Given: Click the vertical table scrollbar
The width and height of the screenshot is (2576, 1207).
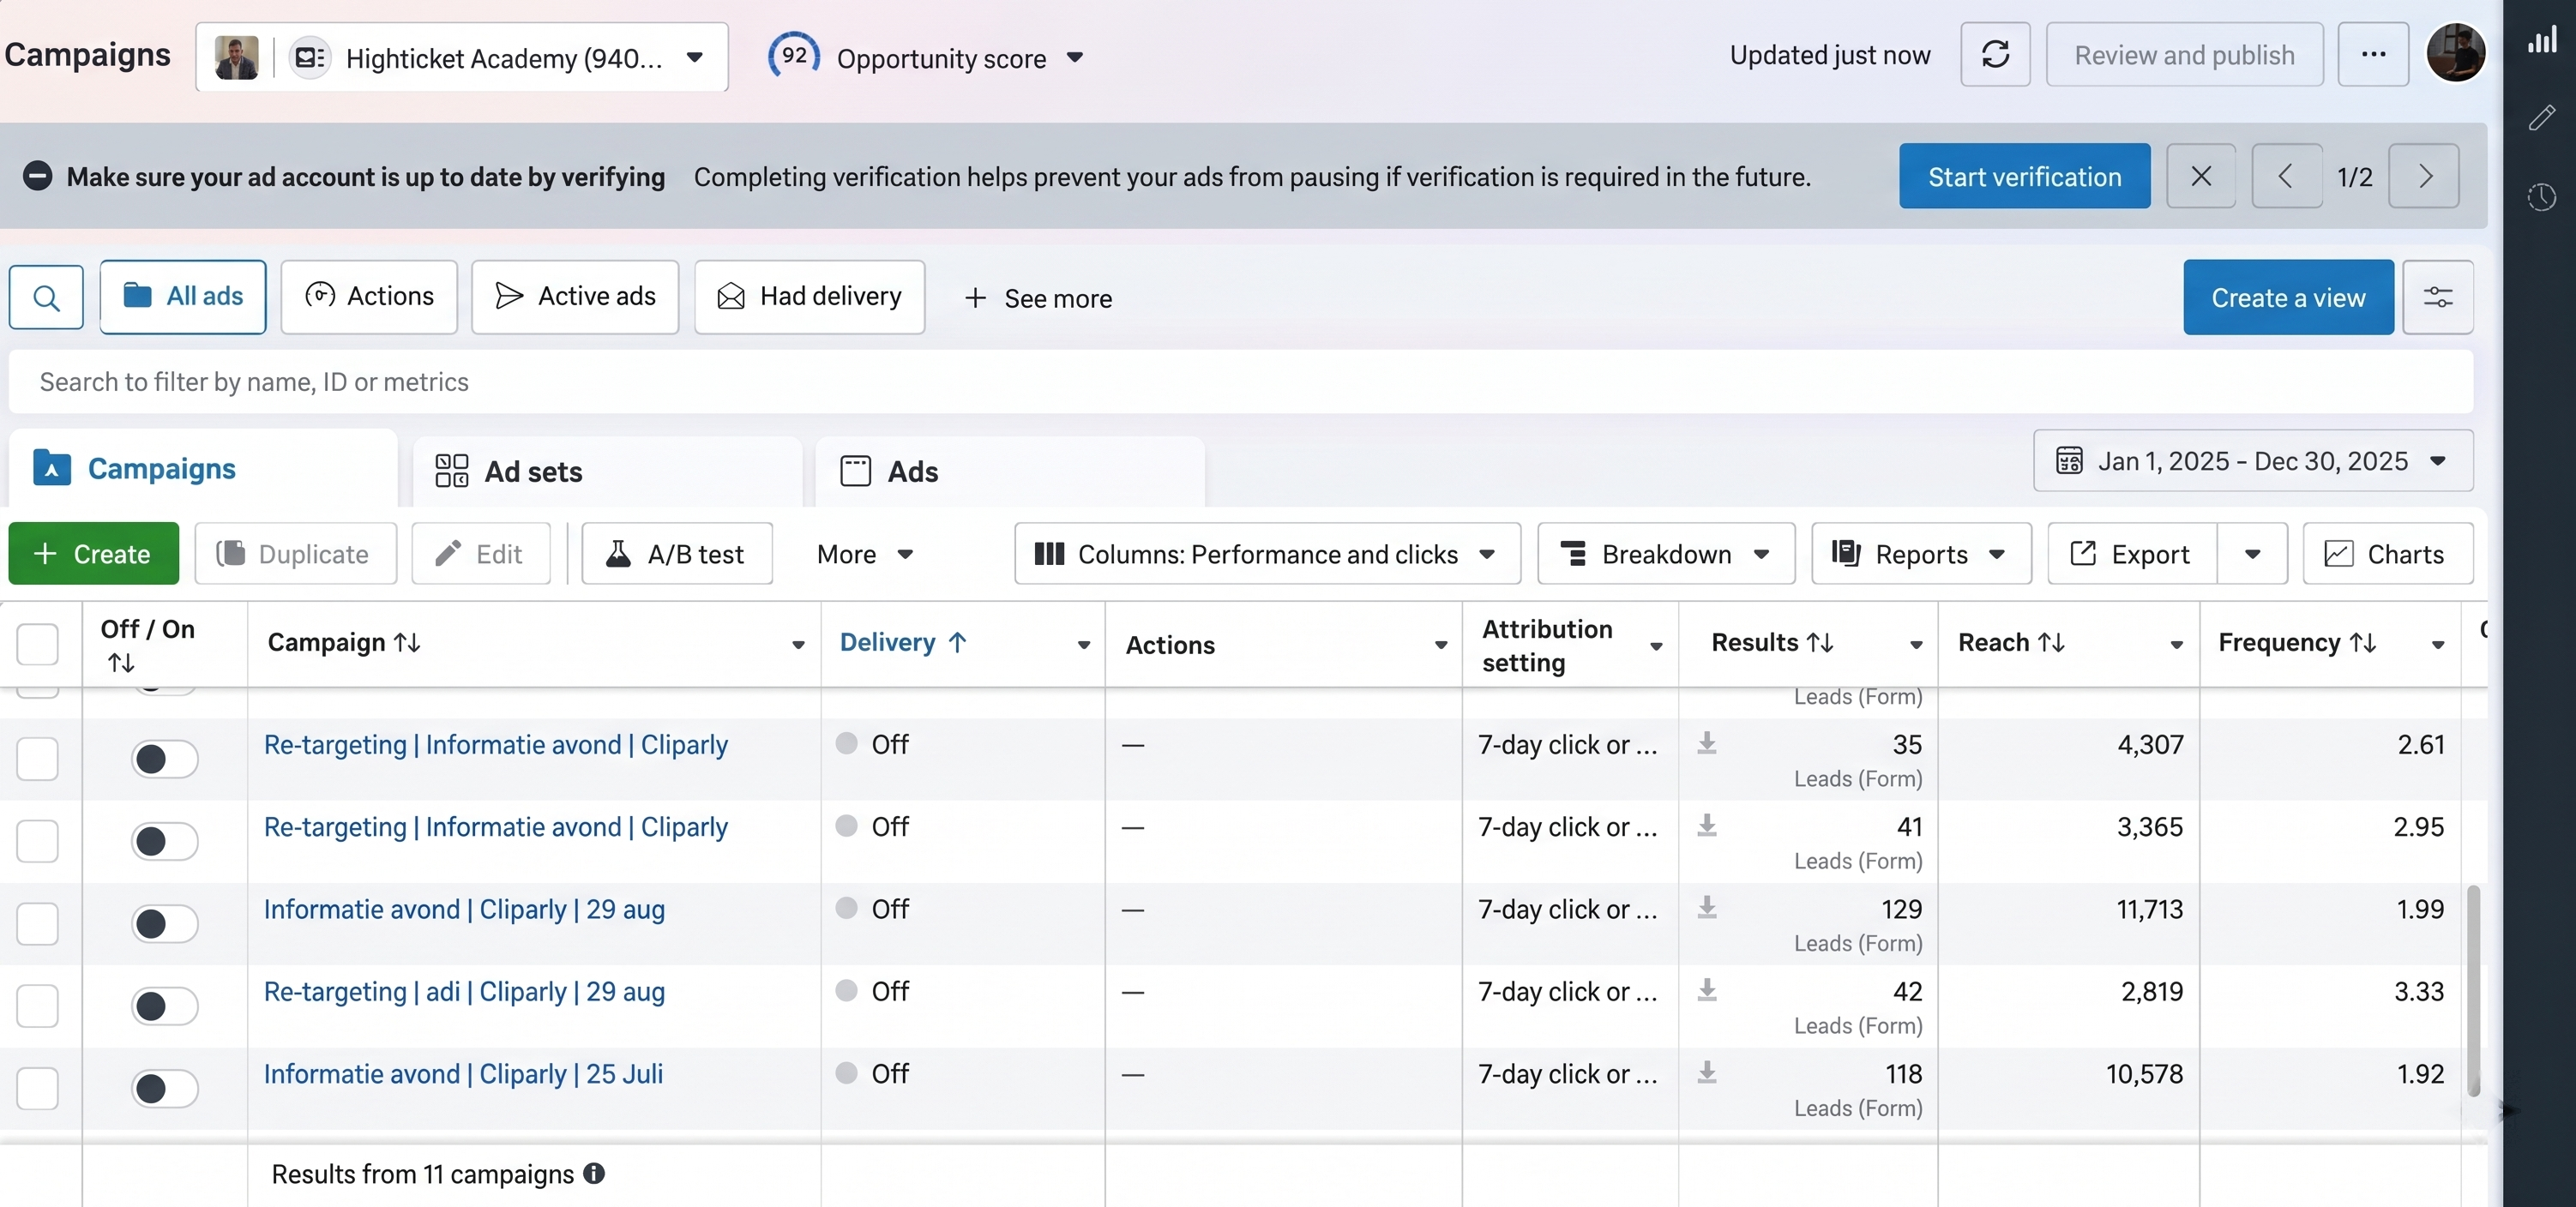Looking at the screenshot, I should pyautogui.click(x=2473, y=990).
